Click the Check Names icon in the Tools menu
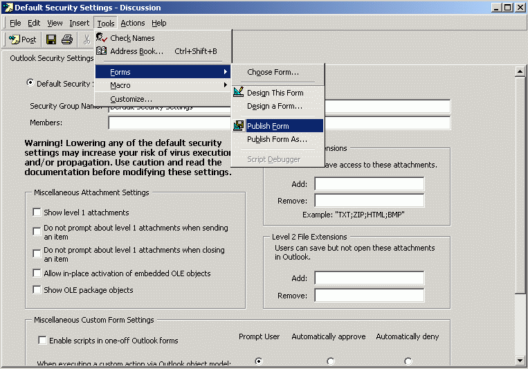 [x=101, y=38]
